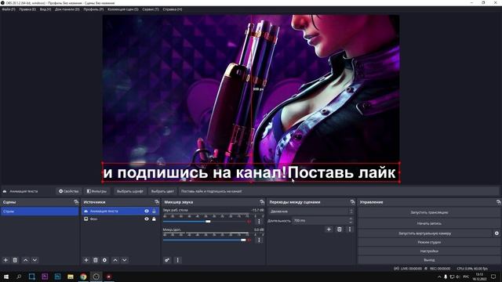The width and height of the screenshot is (502, 282).
Task: Undock the Сцены panel
Action: pyautogui.click(x=76, y=202)
